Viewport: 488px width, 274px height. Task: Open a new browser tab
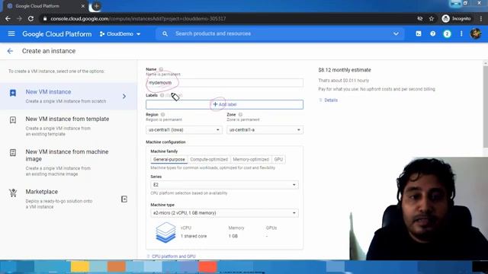(97, 6)
